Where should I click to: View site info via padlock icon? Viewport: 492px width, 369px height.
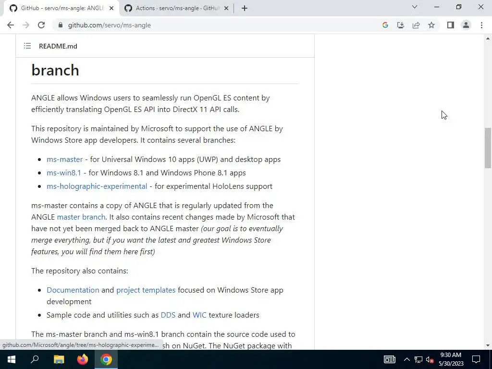[x=61, y=25]
